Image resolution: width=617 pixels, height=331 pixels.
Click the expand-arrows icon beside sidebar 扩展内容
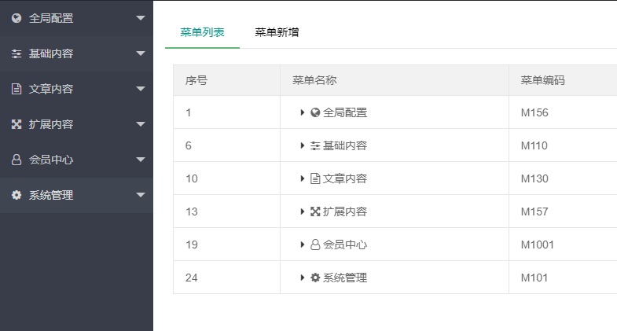coord(17,124)
